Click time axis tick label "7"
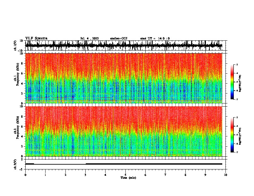This screenshot has height=196, width=254. (x=165, y=175)
